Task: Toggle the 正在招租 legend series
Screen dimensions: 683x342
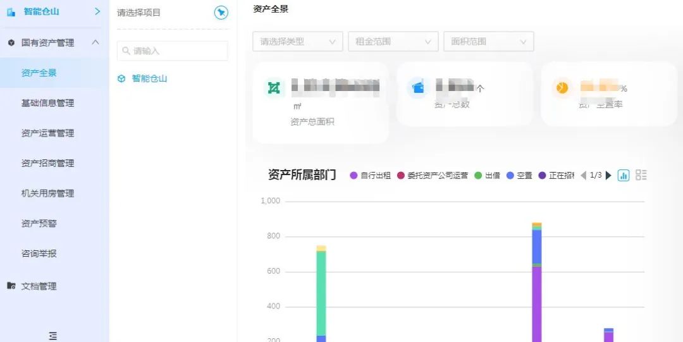Action: point(557,176)
